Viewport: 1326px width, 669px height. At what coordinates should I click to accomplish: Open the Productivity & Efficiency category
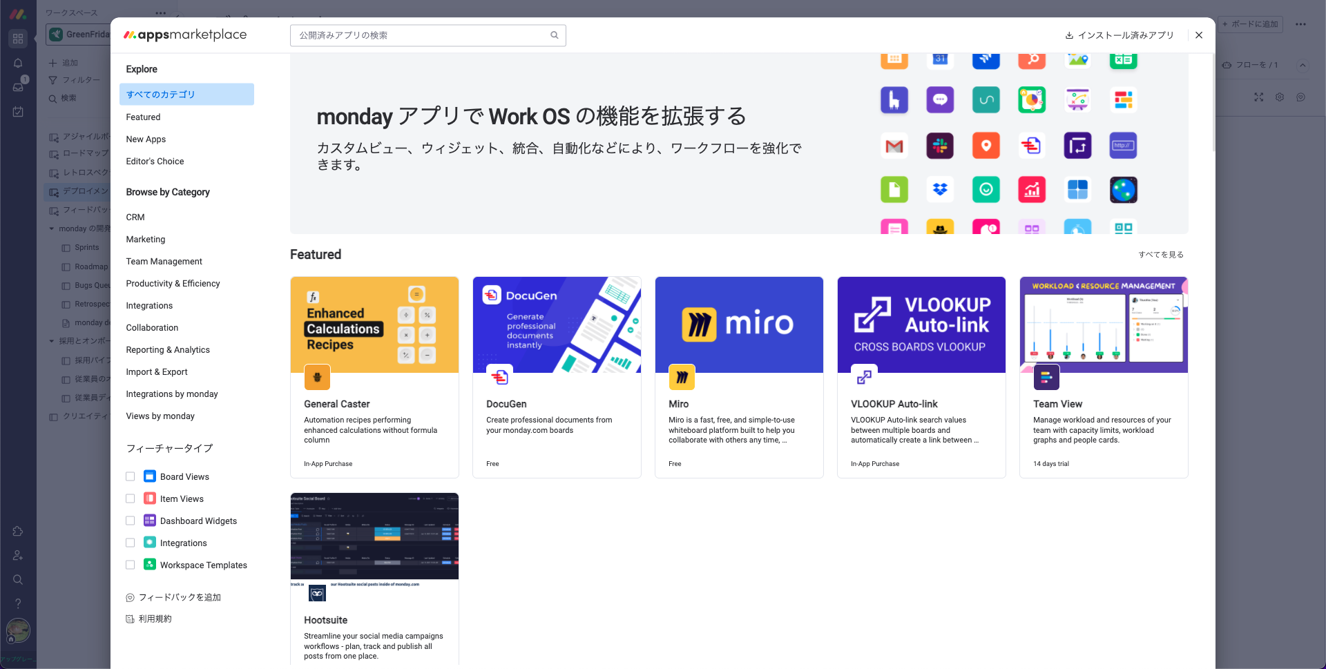click(173, 284)
